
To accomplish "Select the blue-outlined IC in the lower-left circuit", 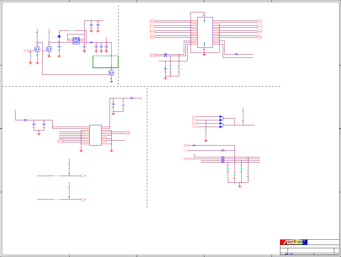I will pos(96,135).
